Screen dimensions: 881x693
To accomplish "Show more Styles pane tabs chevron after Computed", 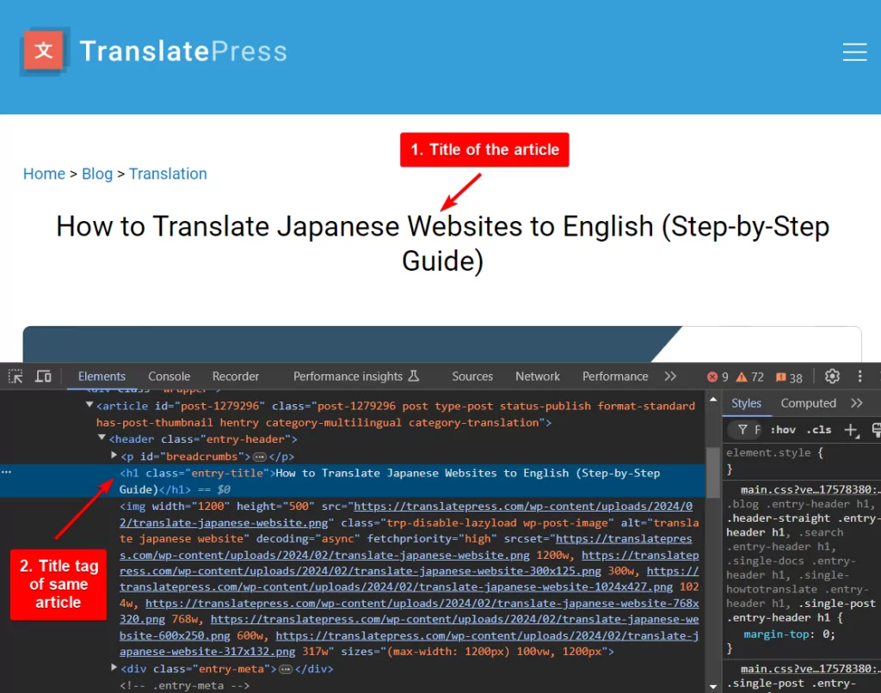I will click(x=856, y=402).
